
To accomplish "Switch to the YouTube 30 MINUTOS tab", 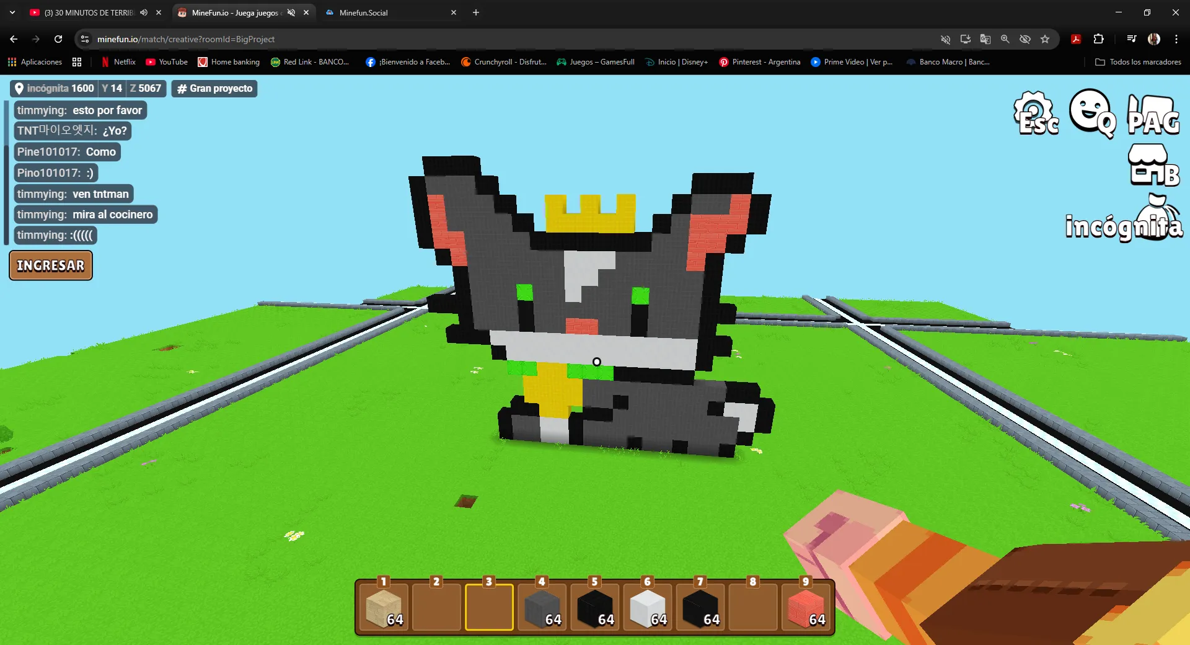I will coord(90,12).
